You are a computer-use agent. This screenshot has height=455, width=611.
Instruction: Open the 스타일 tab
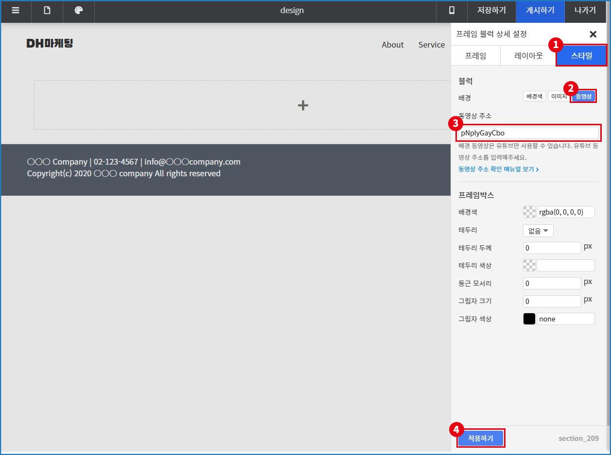click(581, 56)
